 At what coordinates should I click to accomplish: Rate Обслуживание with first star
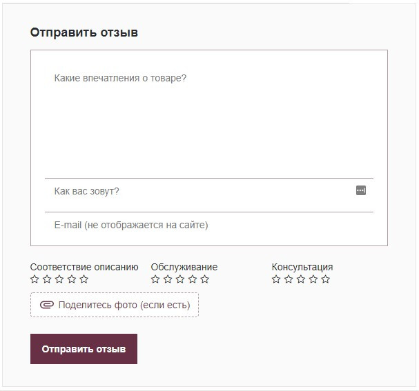click(155, 279)
